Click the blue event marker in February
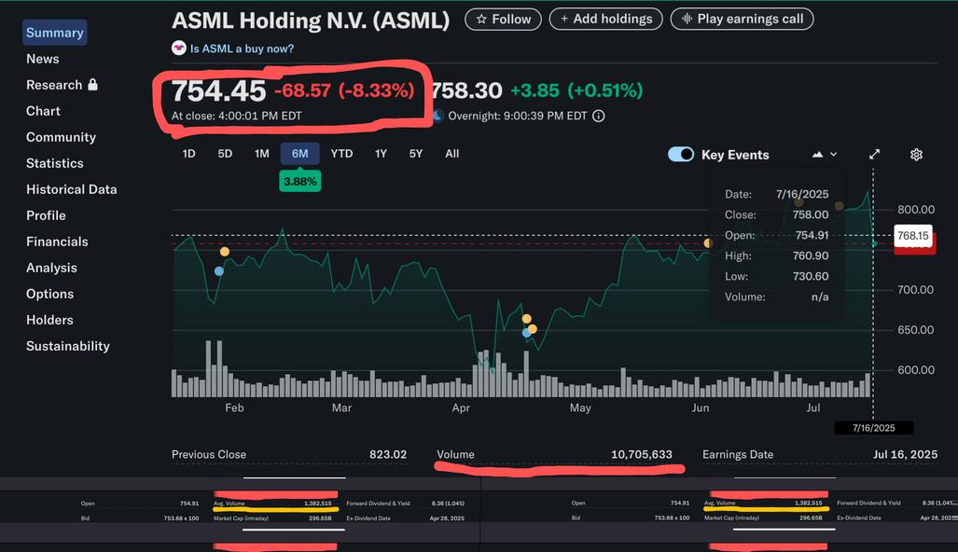Viewport: 958px width, 552px height. point(218,271)
